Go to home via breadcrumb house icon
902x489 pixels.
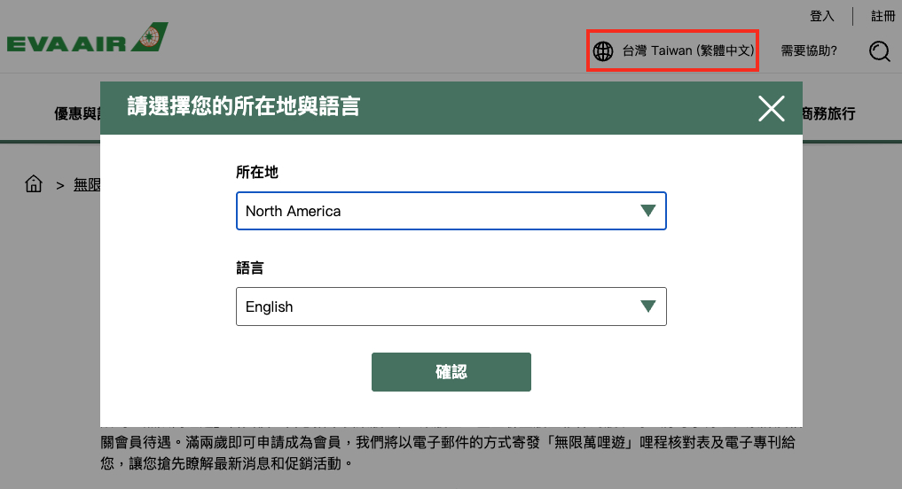coord(34,184)
